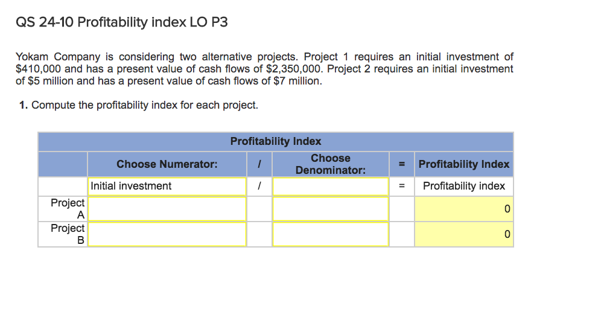The height and width of the screenshot is (326, 601).
Task: Click the equals cell in Project B row
Action: [x=401, y=234]
